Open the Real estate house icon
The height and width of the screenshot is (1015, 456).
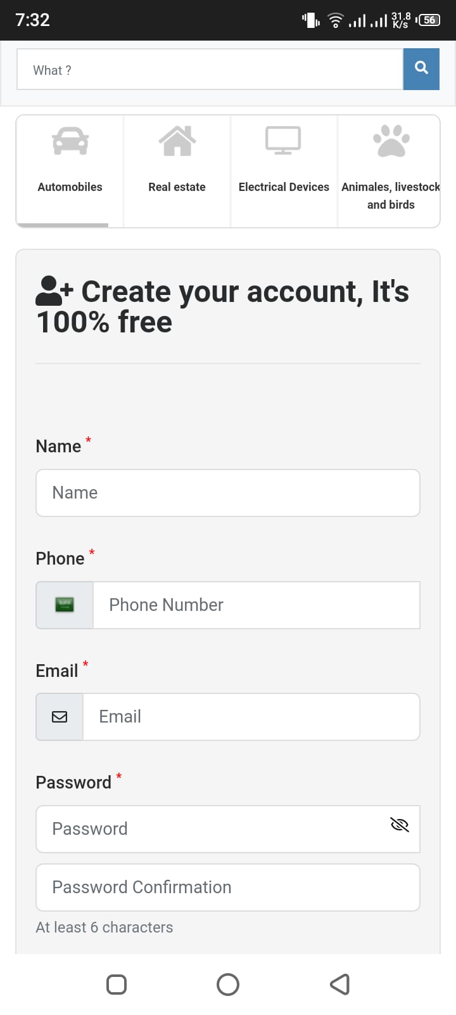[x=177, y=141]
